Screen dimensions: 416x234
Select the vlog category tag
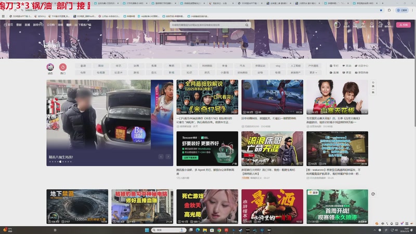click(x=278, y=66)
